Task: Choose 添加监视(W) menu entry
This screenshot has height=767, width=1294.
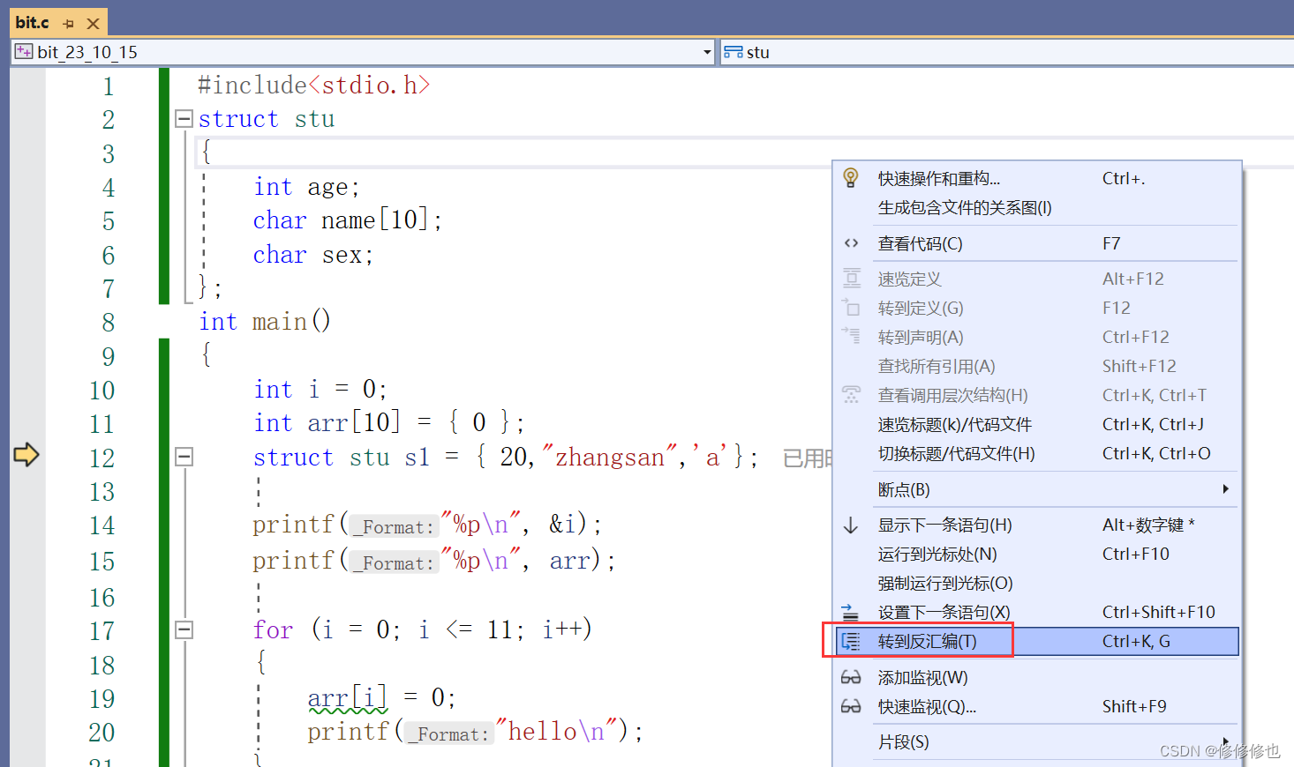Action: coord(1037,677)
